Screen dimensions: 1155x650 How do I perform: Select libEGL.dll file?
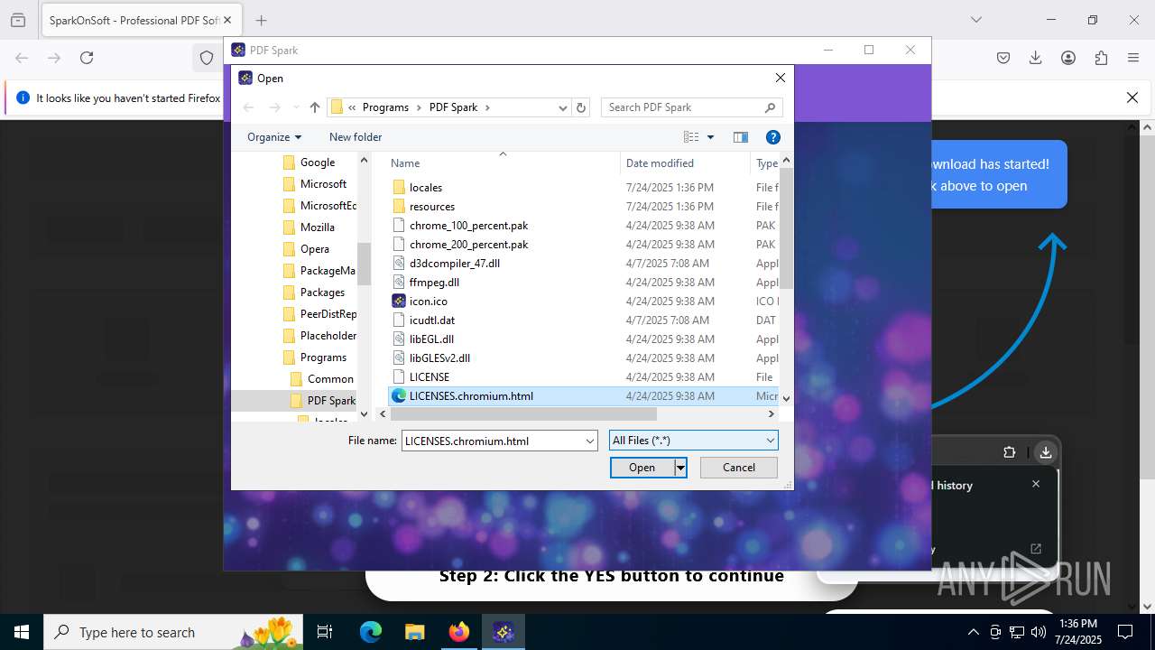point(431,339)
